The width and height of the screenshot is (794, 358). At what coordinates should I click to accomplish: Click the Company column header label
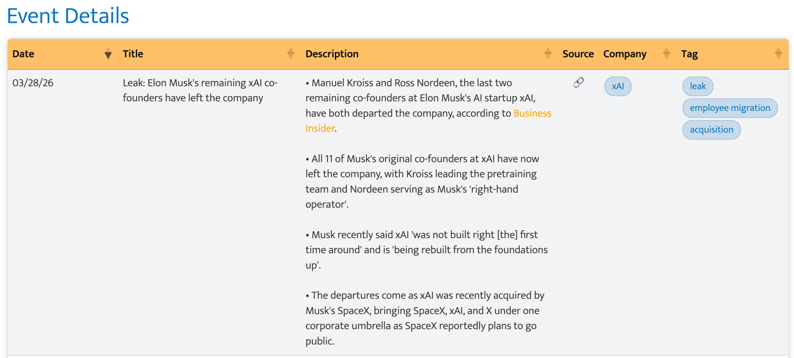coord(625,54)
